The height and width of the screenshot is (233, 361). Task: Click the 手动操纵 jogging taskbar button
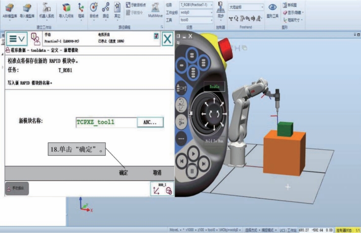click(17, 189)
